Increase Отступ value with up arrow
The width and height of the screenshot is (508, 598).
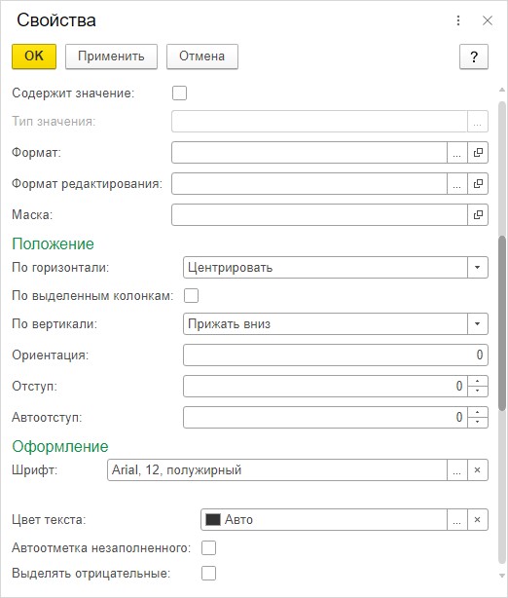click(x=478, y=381)
